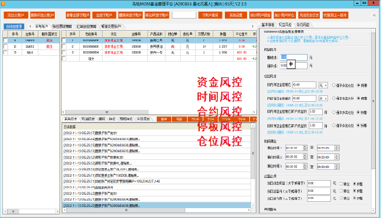381x218 pixels.
Task: Click the 当日动态权益 amount input field
Action: [319, 184]
